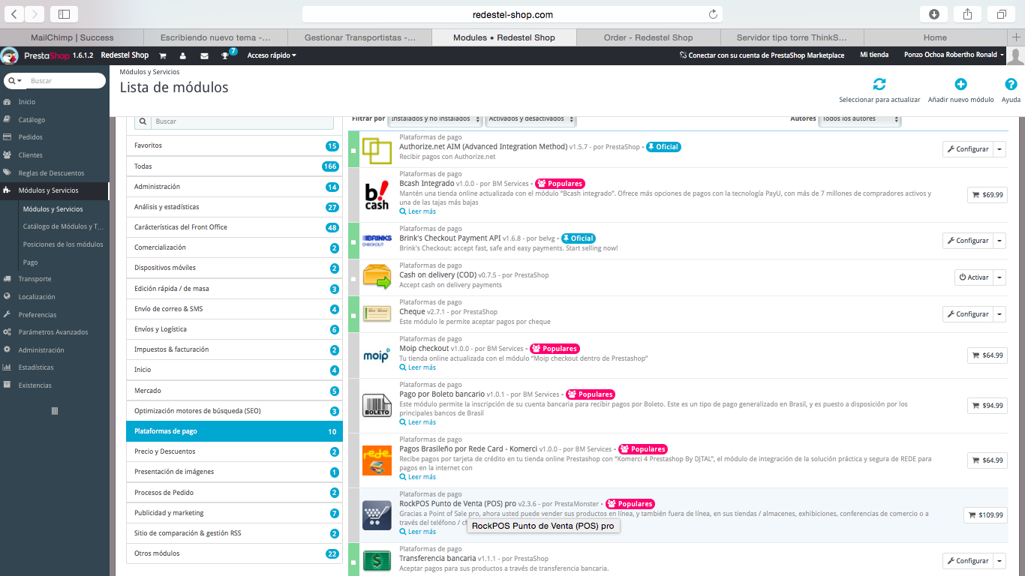
Task: Click the Transferencia bancaria module icon
Action: click(x=377, y=561)
